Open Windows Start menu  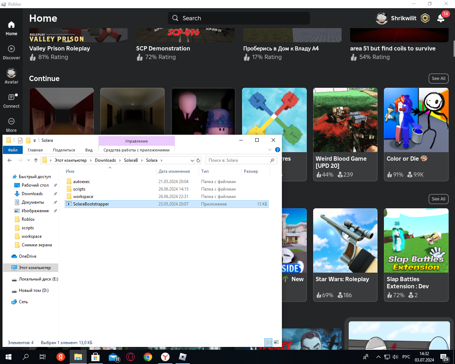tap(9, 357)
